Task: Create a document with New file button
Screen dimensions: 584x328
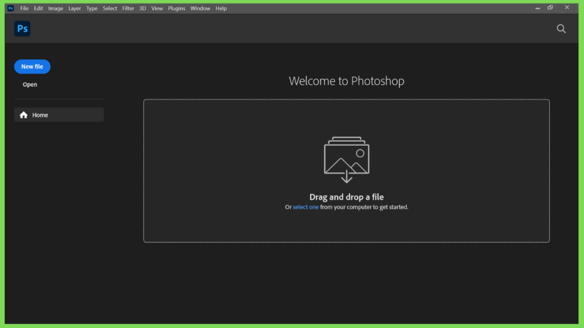Action: [x=32, y=67]
